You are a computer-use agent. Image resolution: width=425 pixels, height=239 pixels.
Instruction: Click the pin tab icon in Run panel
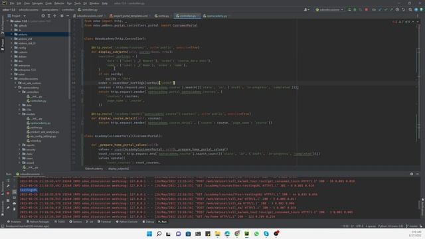pos(8,208)
